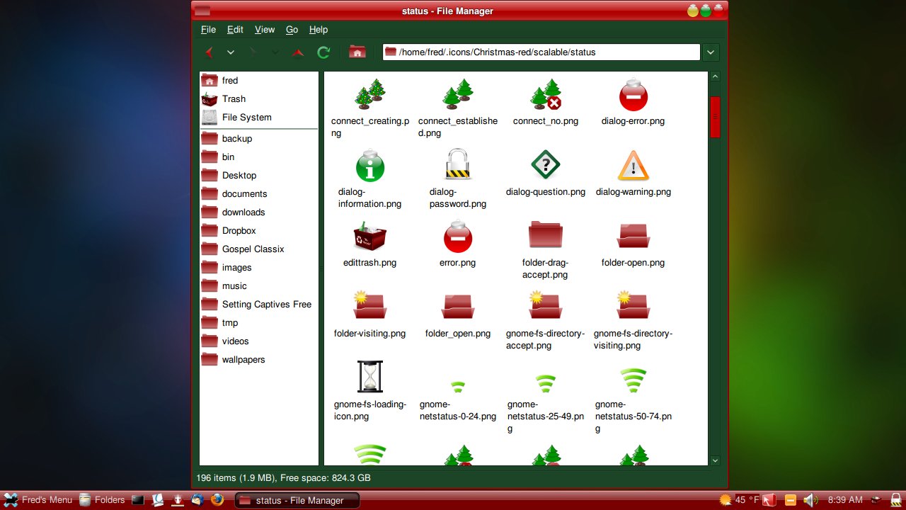Open the music bookmark
The height and width of the screenshot is (510, 906).
(259, 286)
